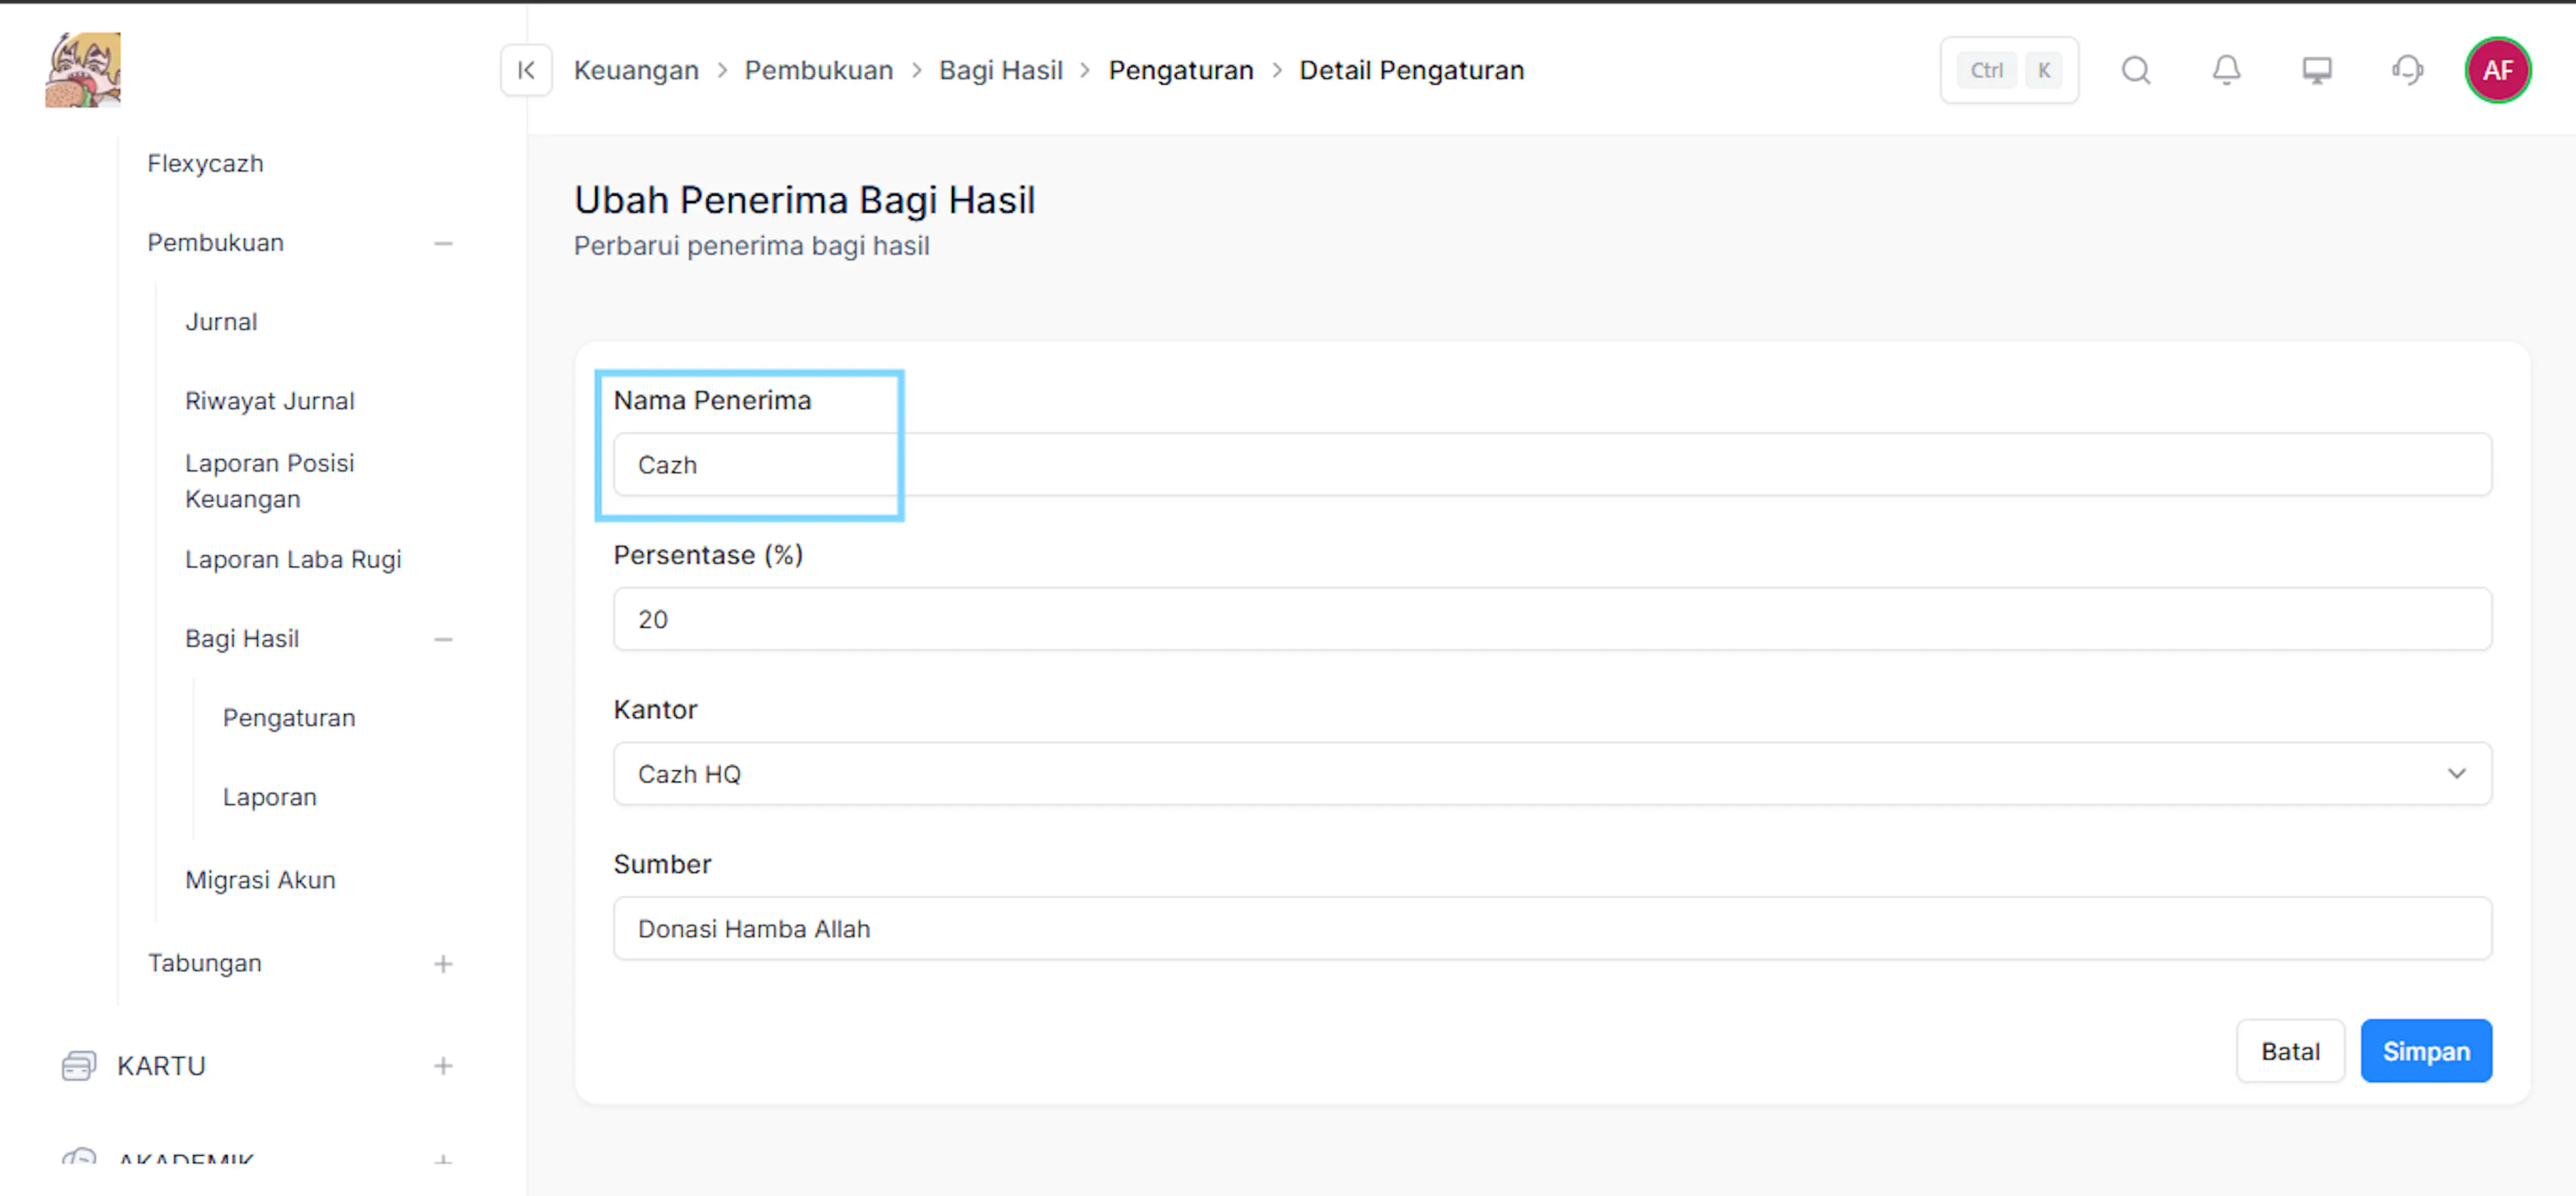Screen dimensions: 2576x1196
Task: Click the monitor display icon in header
Action: 2317,70
